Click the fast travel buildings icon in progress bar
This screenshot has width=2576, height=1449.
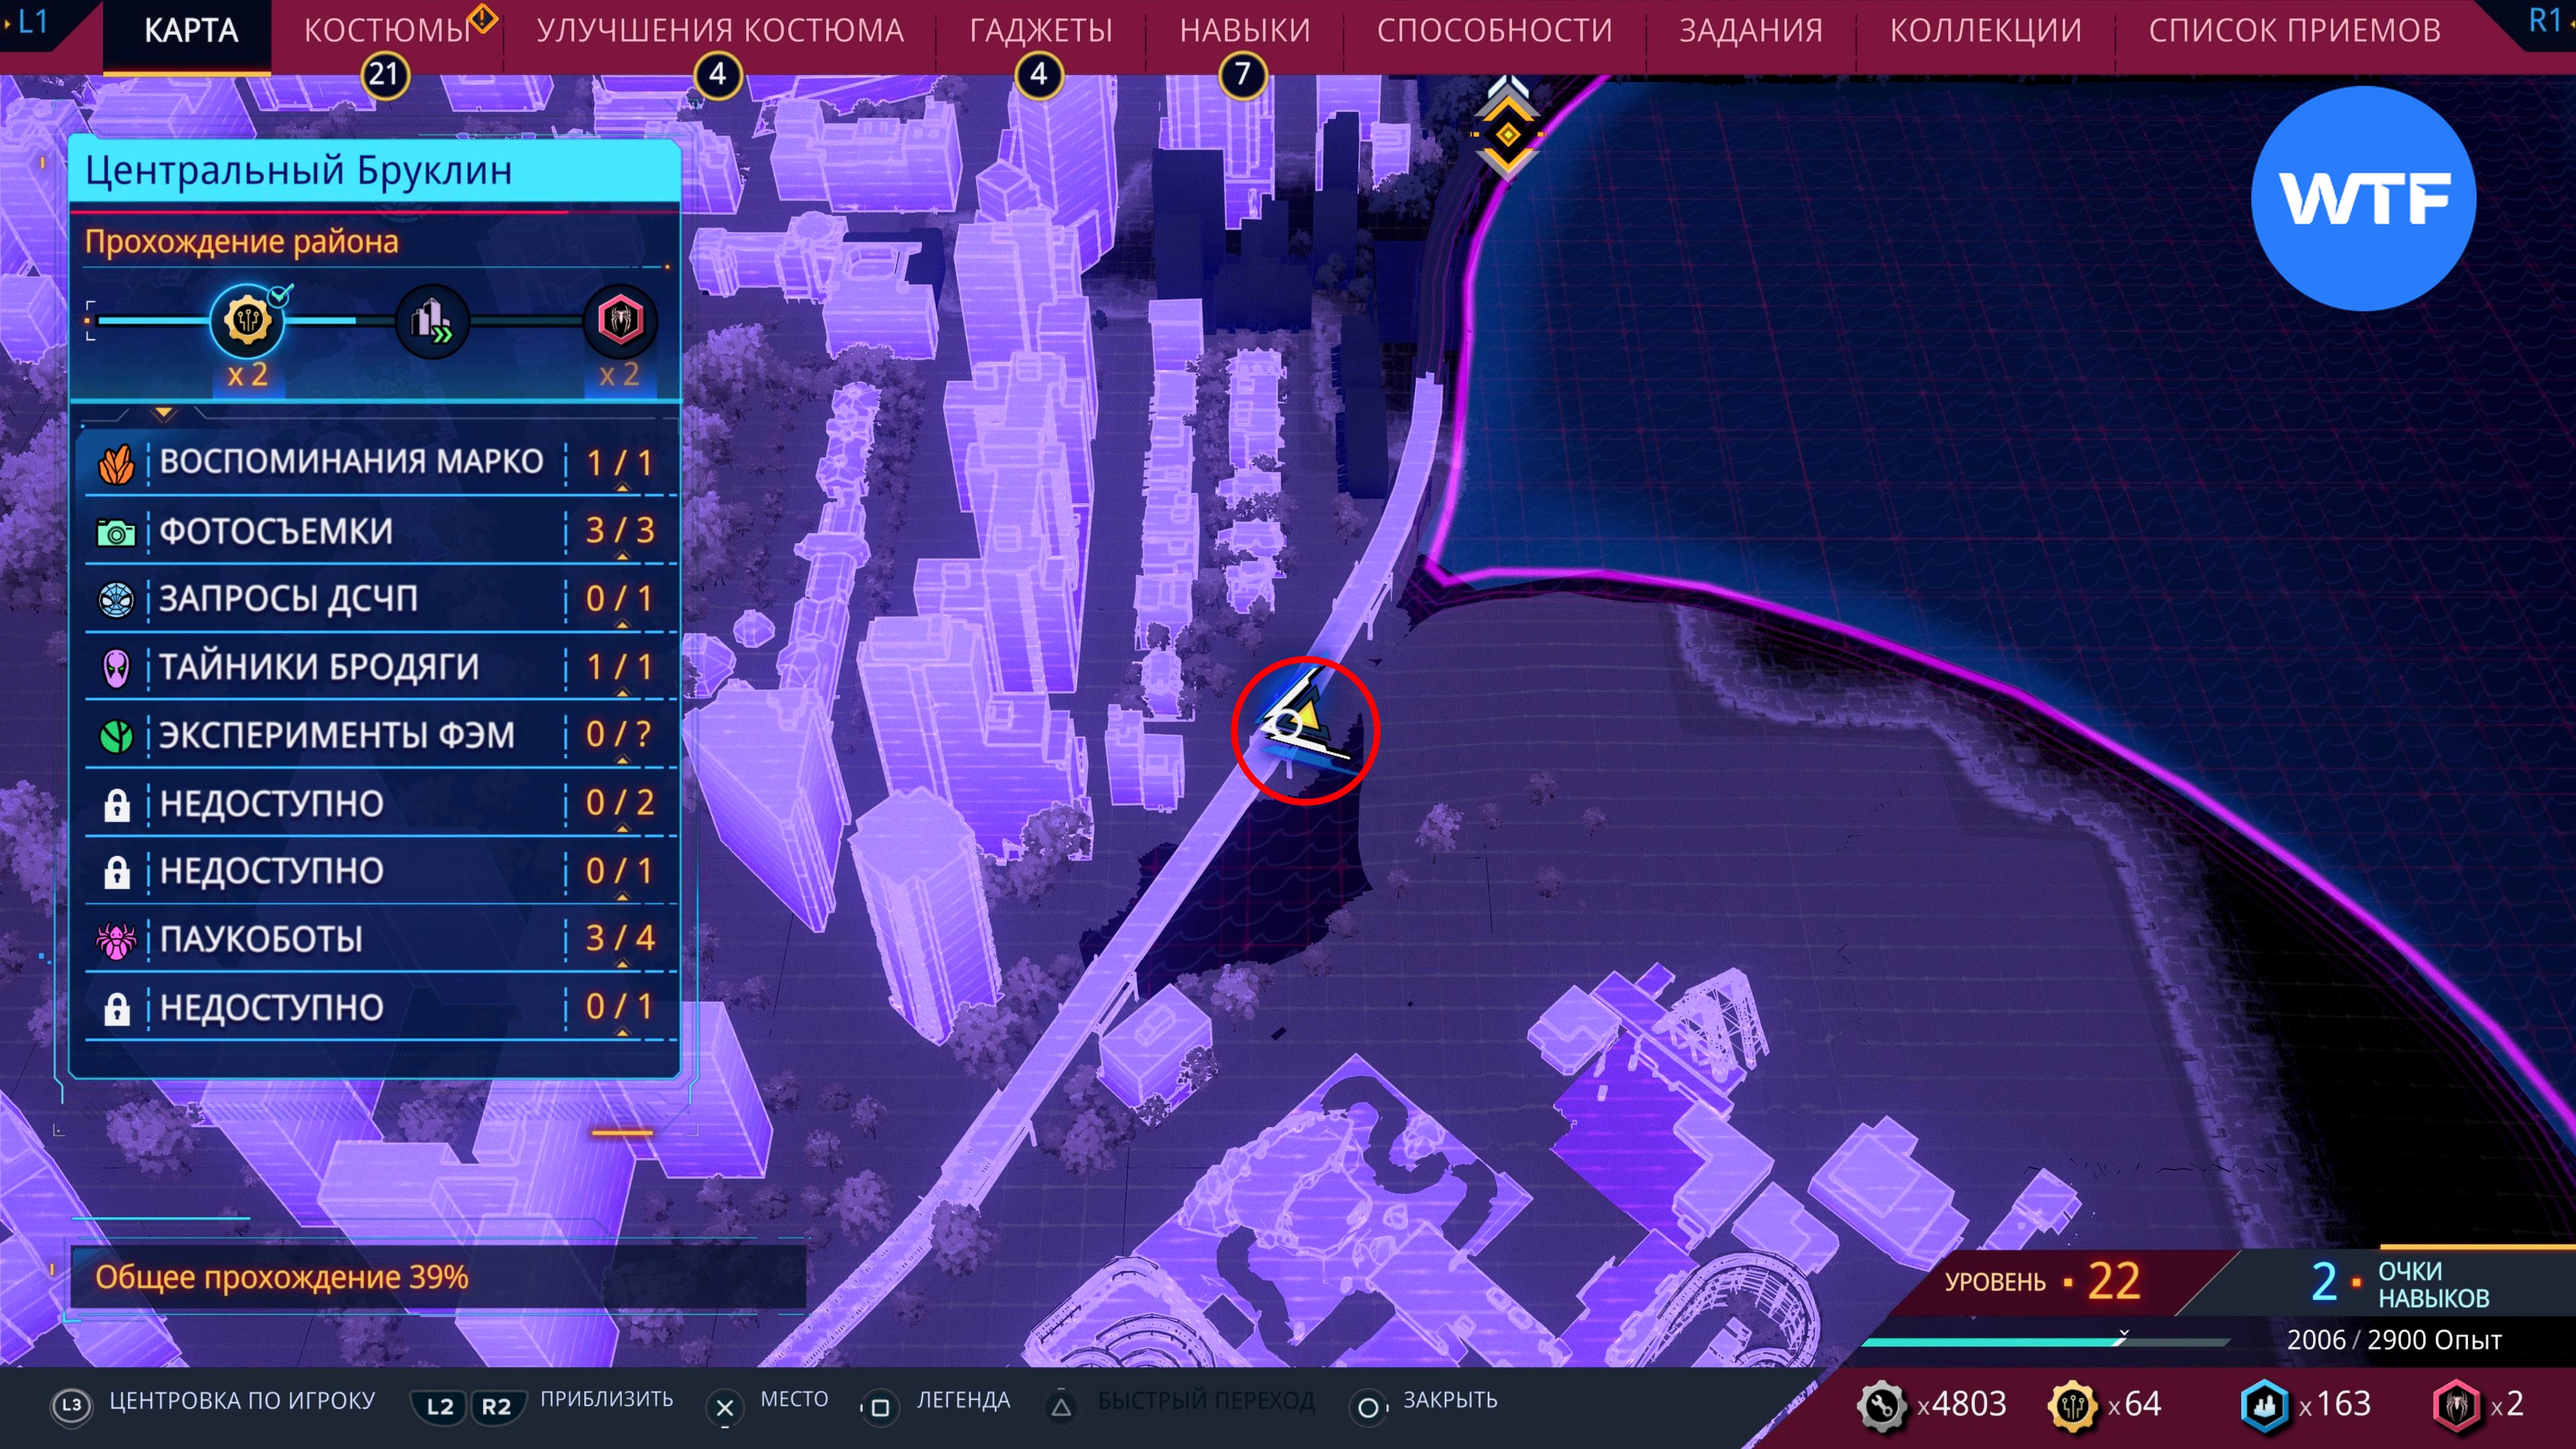click(x=432, y=321)
